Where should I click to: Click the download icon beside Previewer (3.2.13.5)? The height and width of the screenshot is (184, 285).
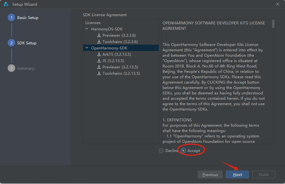(99, 67)
